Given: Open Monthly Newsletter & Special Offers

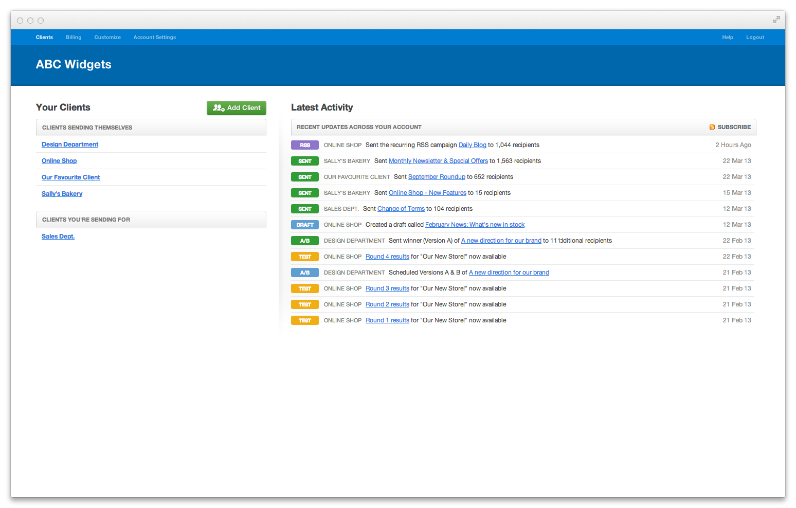Looking at the screenshot, I should pyautogui.click(x=438, y=161).
